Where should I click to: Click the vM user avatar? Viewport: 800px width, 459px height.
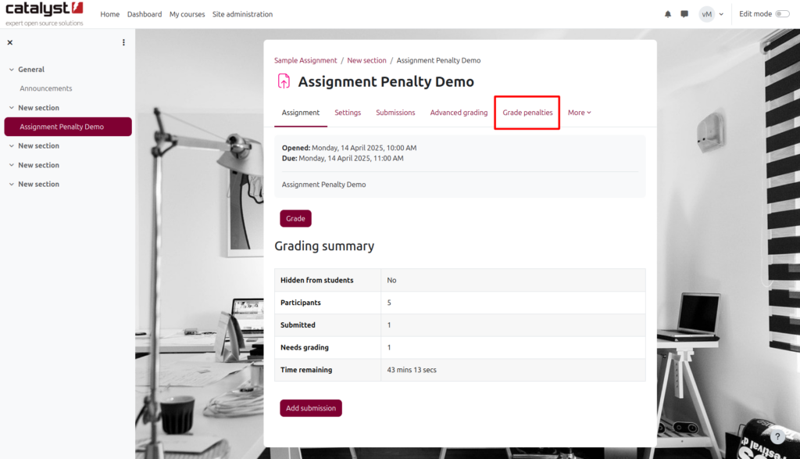706,14
